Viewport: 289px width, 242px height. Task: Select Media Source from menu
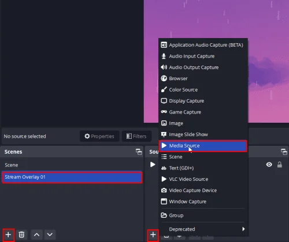203,146
